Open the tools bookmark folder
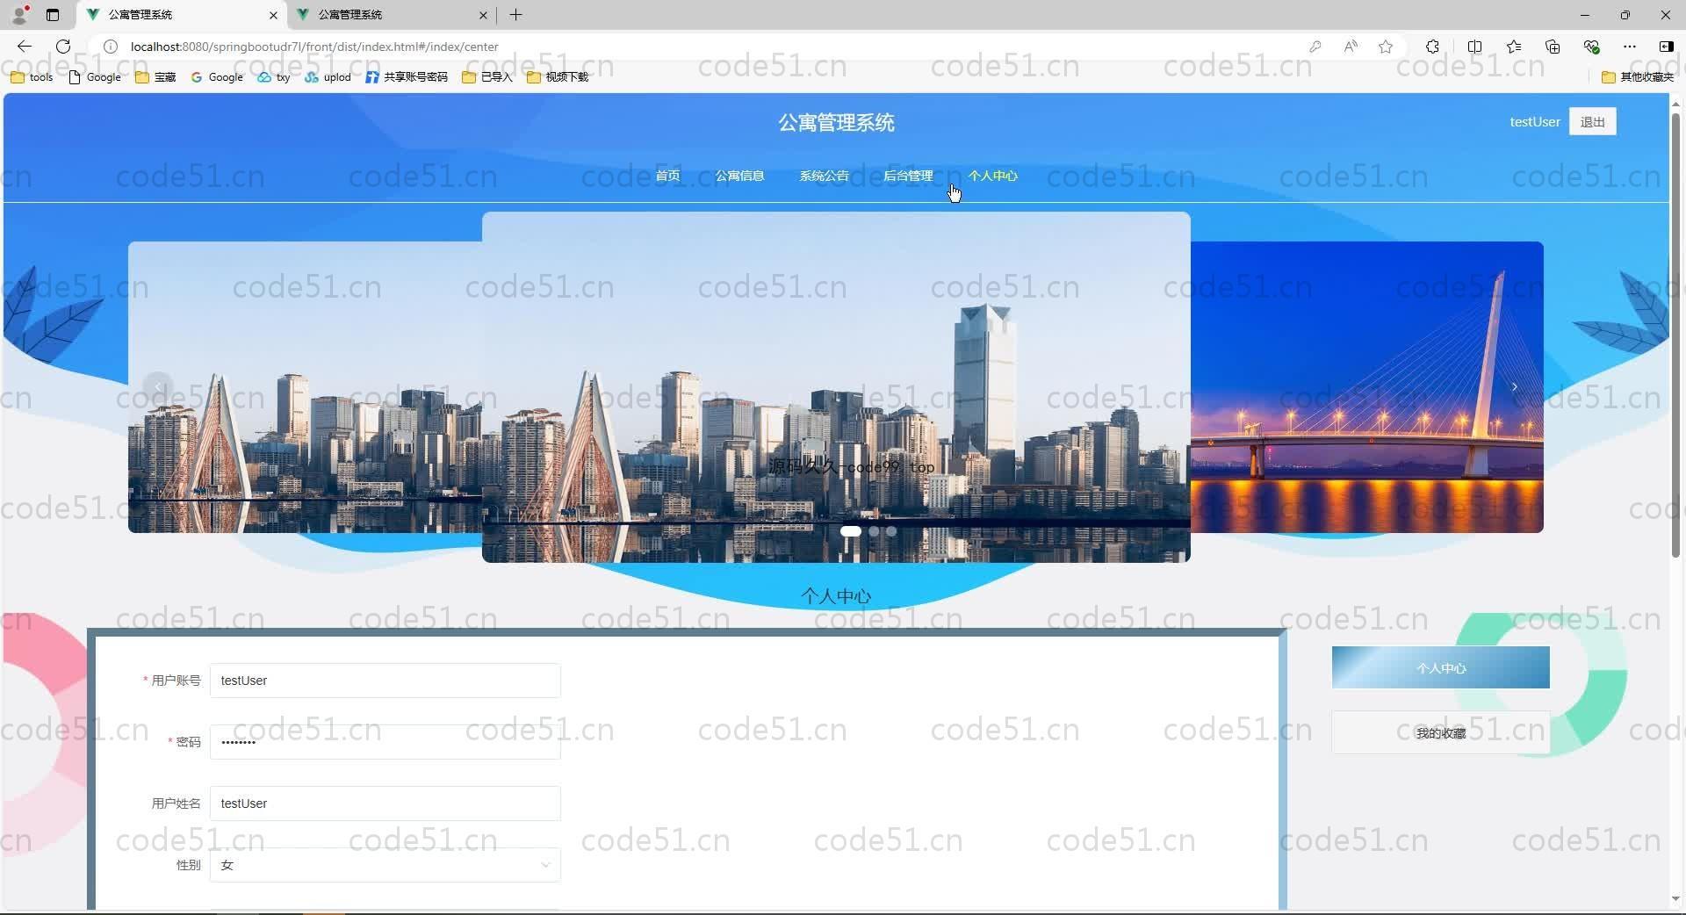The height and width of the screenshot is (915, 1686). 32,77
